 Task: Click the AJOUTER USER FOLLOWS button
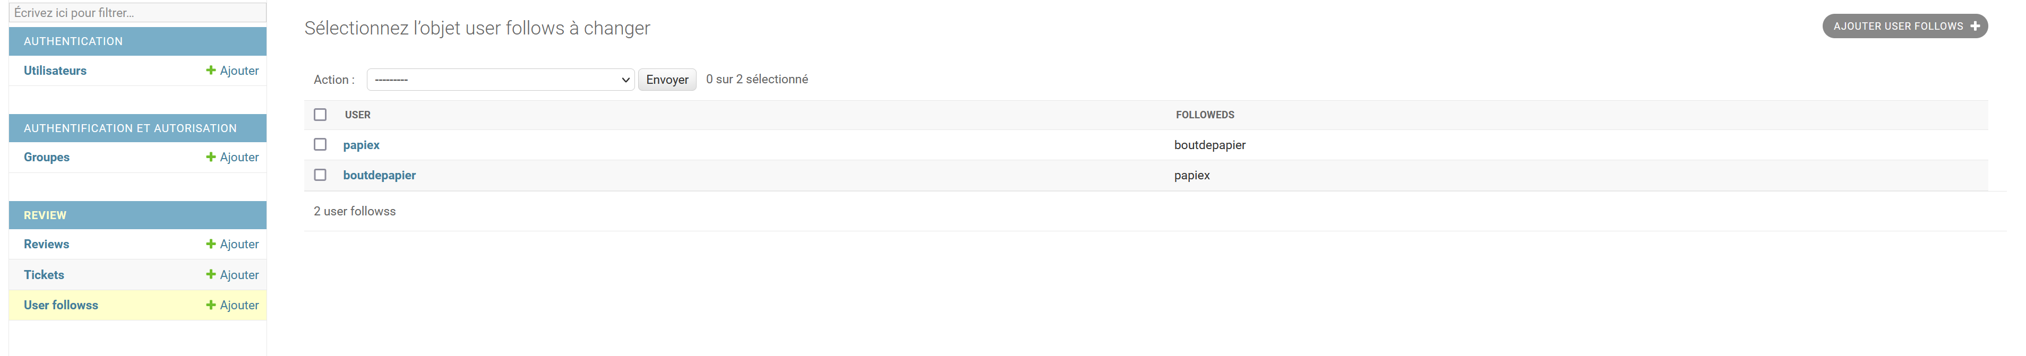click(1905, 26)
